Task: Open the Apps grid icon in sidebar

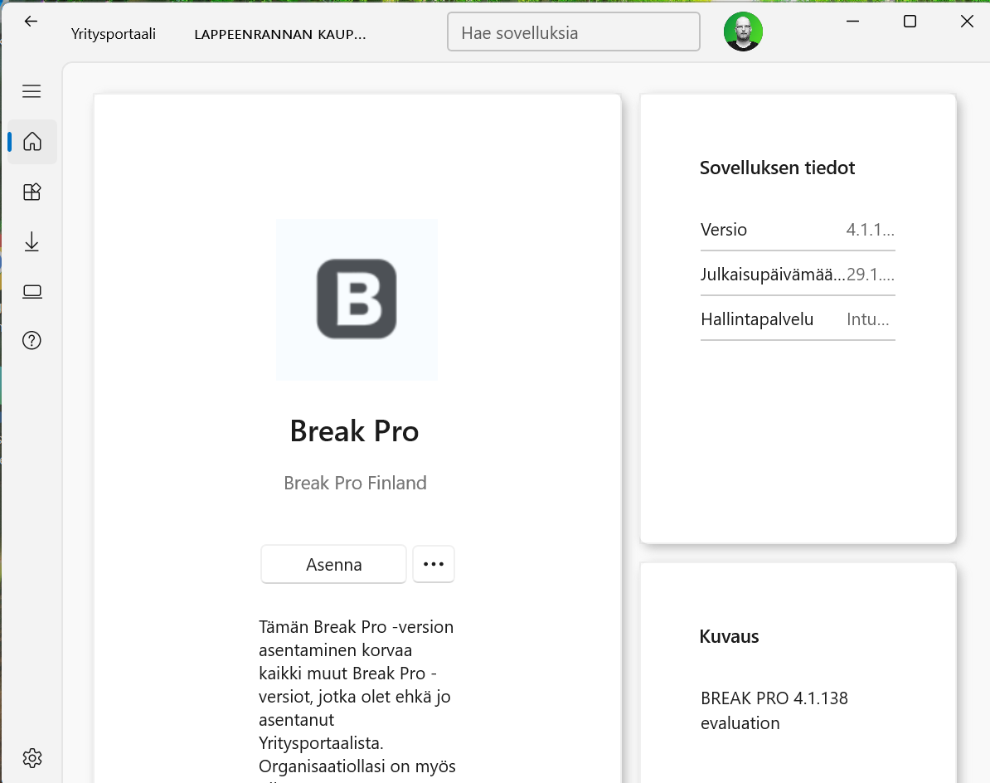Action: 32,192
